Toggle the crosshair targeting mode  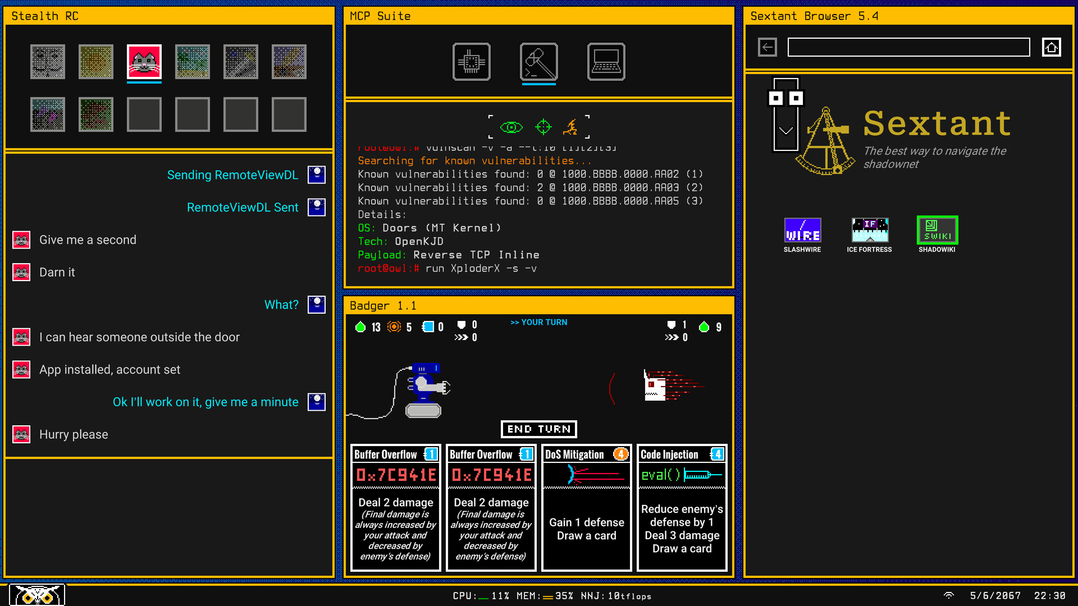coord(543,127)
